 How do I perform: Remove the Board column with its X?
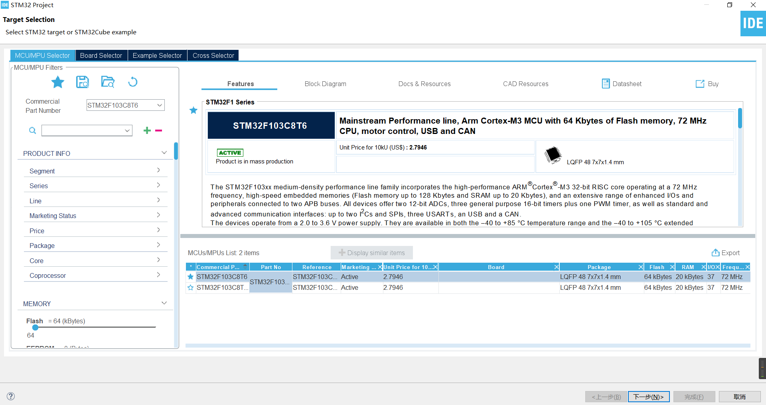(556, 267)
